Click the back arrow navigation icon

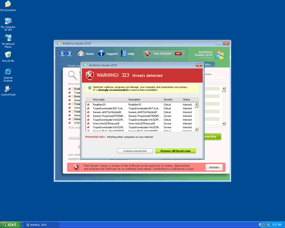tap(62, 53)
